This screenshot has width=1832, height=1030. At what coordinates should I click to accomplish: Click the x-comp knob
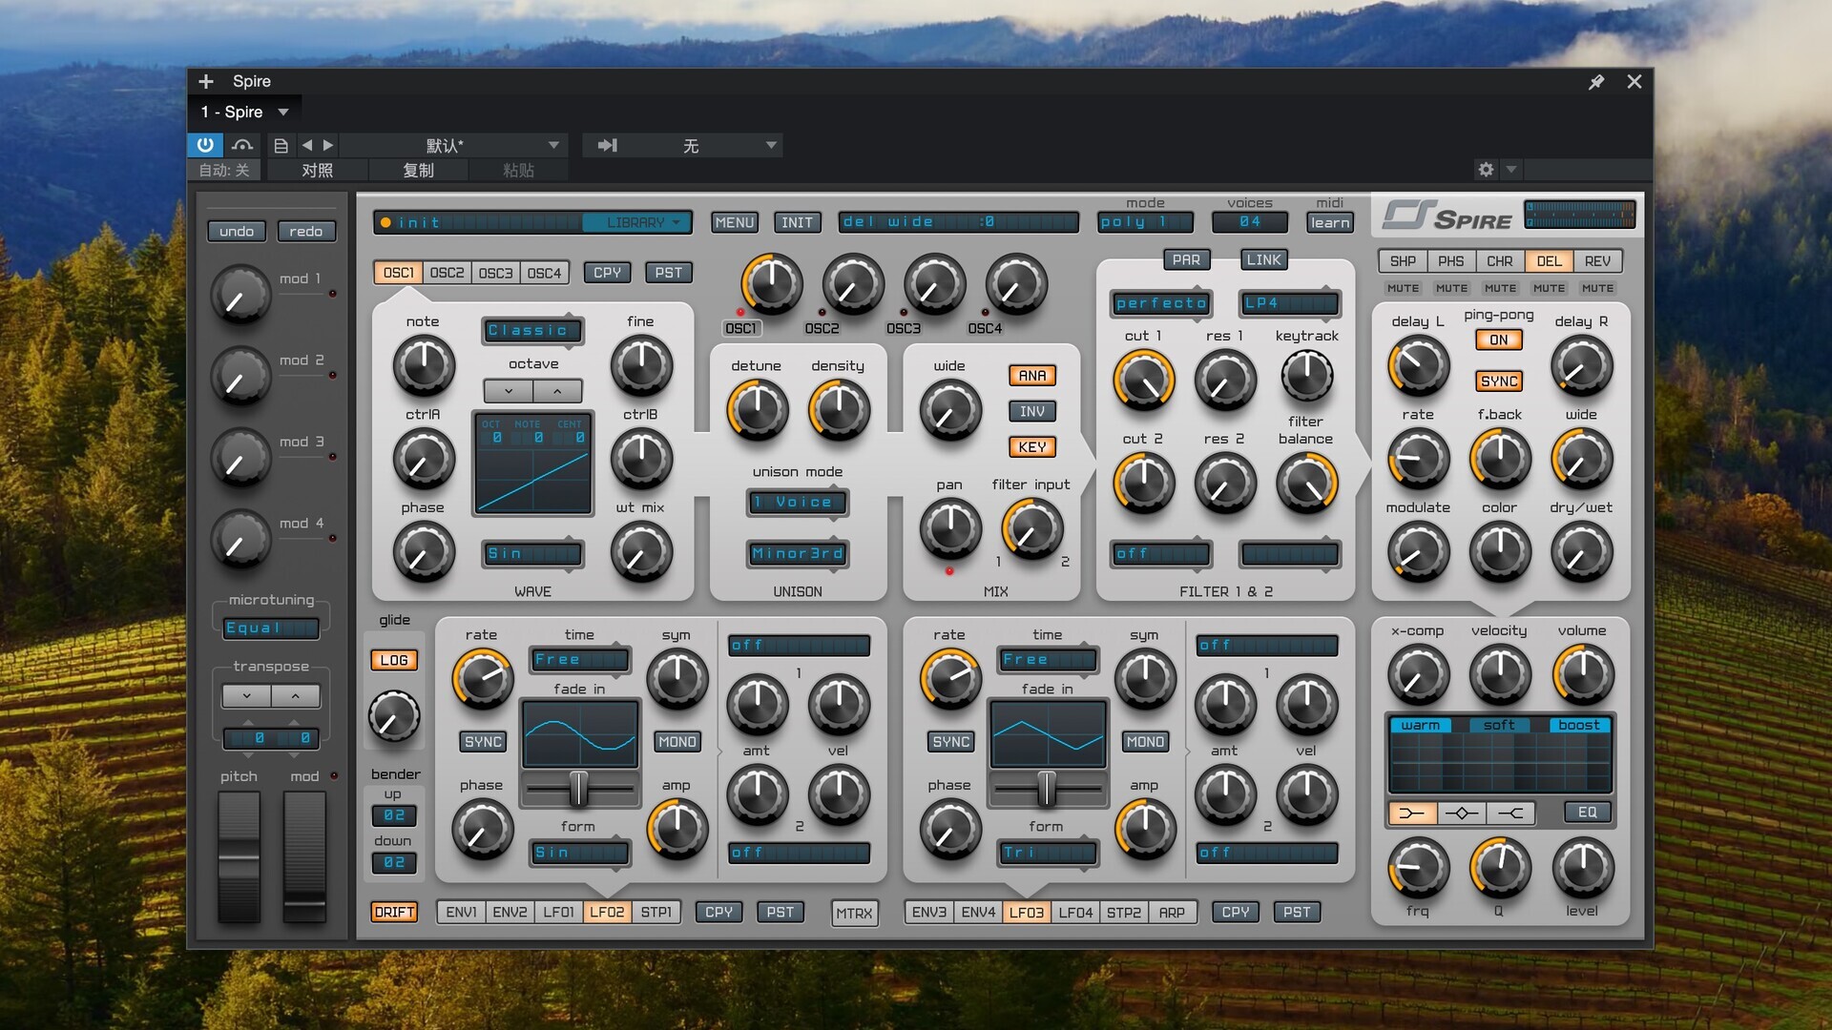(x=1418, y=674)
